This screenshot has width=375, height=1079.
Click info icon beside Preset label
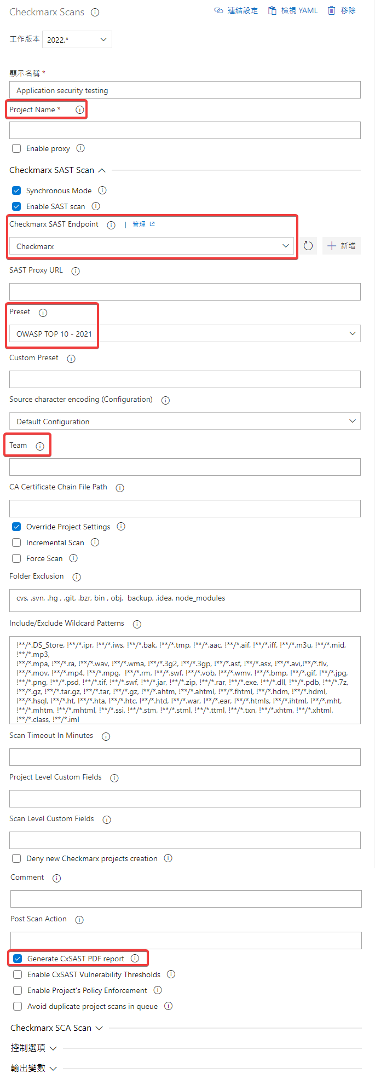pos(43,313)
